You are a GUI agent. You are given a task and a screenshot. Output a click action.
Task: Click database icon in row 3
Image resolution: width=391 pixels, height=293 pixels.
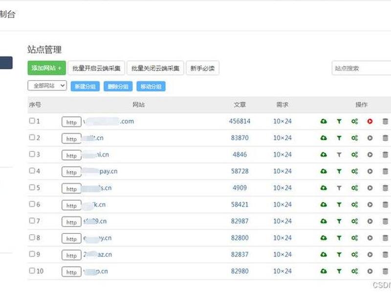coord(385,154)
